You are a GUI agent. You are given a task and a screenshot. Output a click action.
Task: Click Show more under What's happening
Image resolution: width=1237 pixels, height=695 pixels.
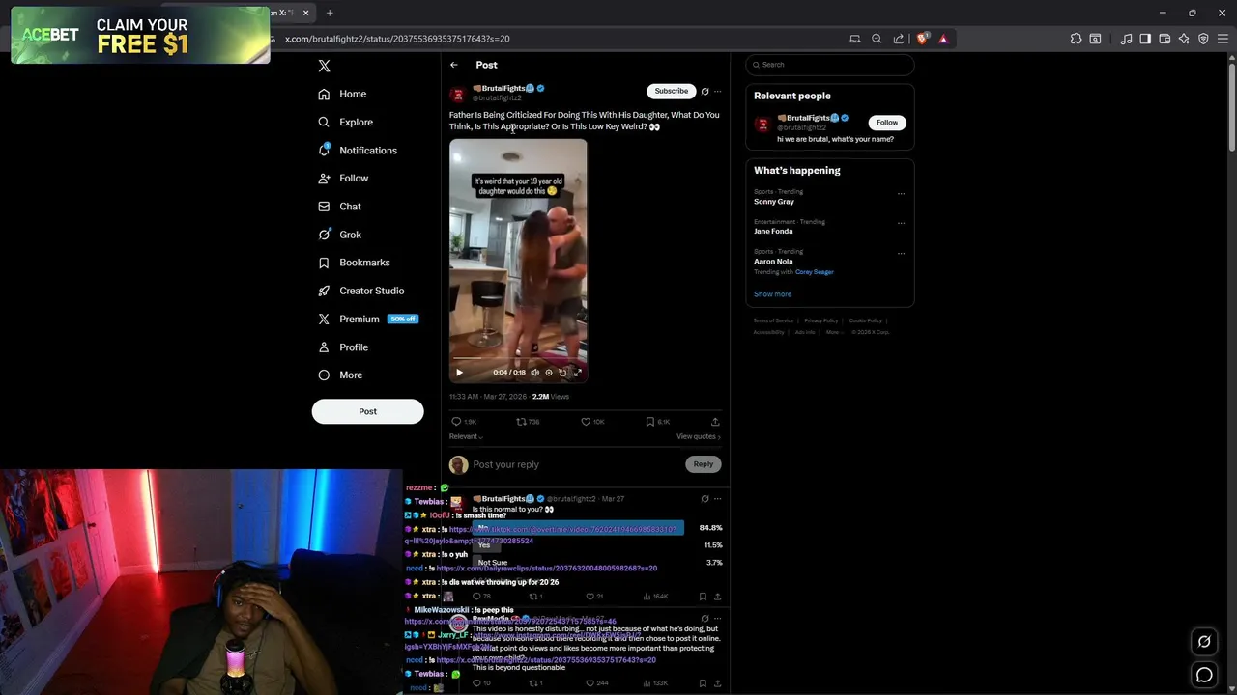772,294
